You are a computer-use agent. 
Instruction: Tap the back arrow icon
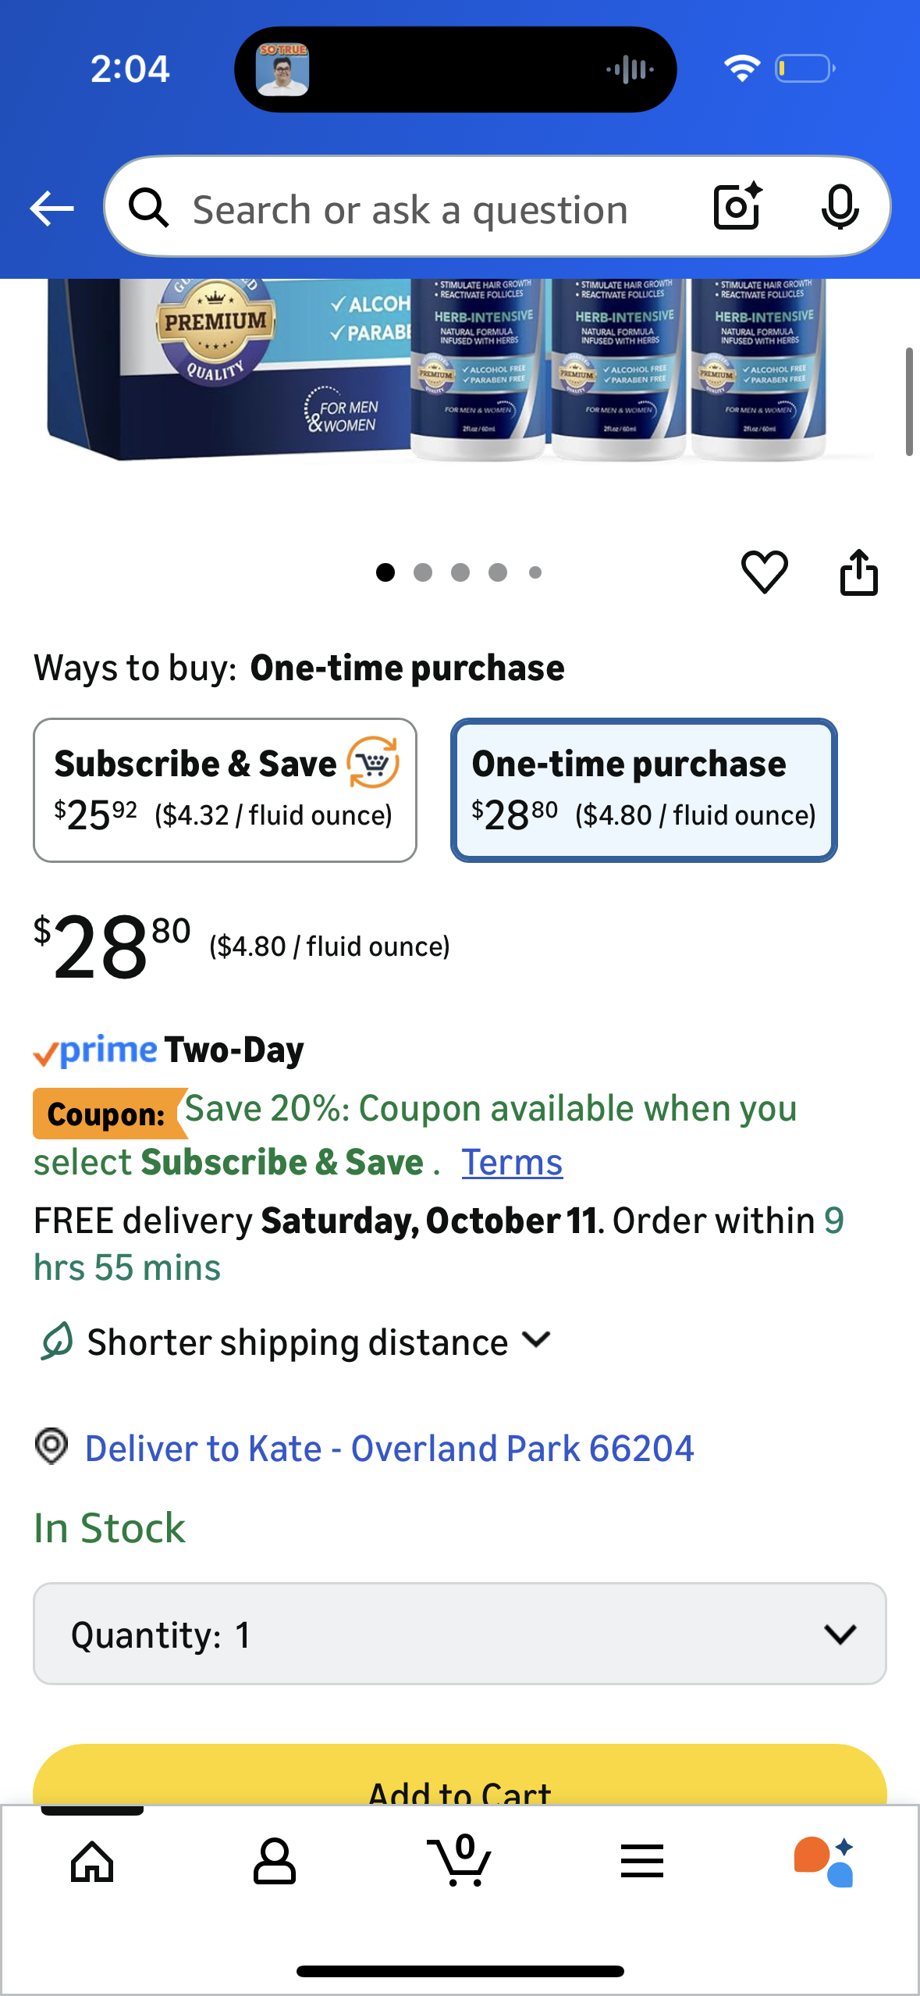(52, 209)
